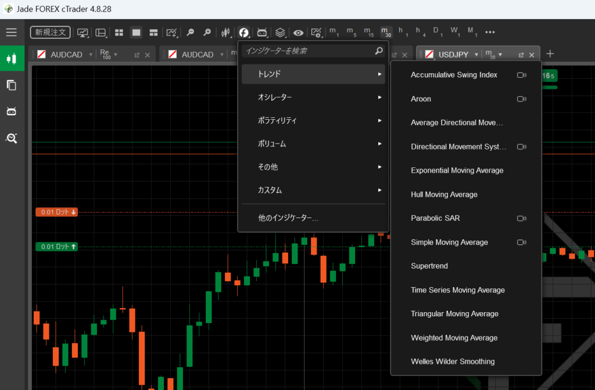Select the Trade candlestick icon in sidebar
Screen dimensions: 595x390
[x=12, y=58]
